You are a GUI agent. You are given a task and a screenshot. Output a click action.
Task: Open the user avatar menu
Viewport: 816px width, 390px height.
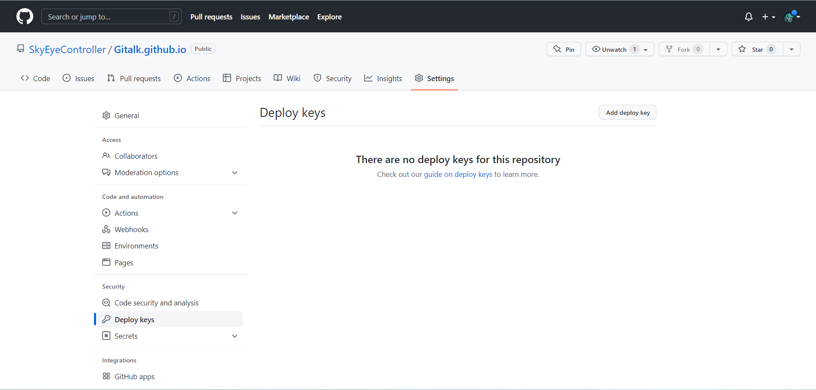click(x=792, y=16)
